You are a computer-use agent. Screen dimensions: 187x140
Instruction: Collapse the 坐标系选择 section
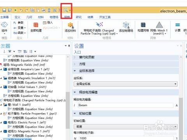coord(75,71)
